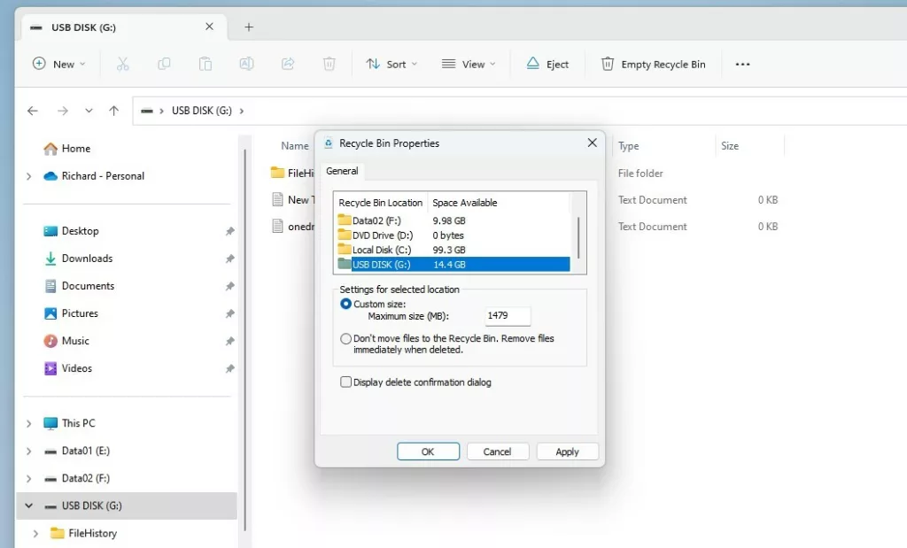The height and width of the screenshot is (548, 907).
Task: Open the Sort dropdown
Action: coord(391,64)
